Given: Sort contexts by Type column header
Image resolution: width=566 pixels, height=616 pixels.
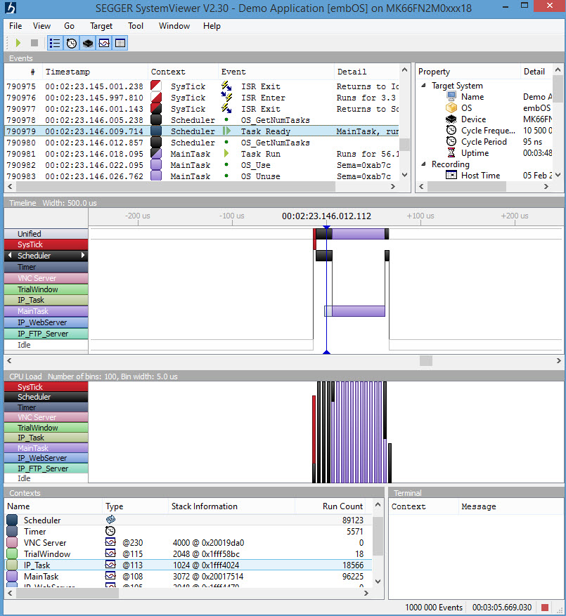Looking at the screenshot, I should [135, 506].
